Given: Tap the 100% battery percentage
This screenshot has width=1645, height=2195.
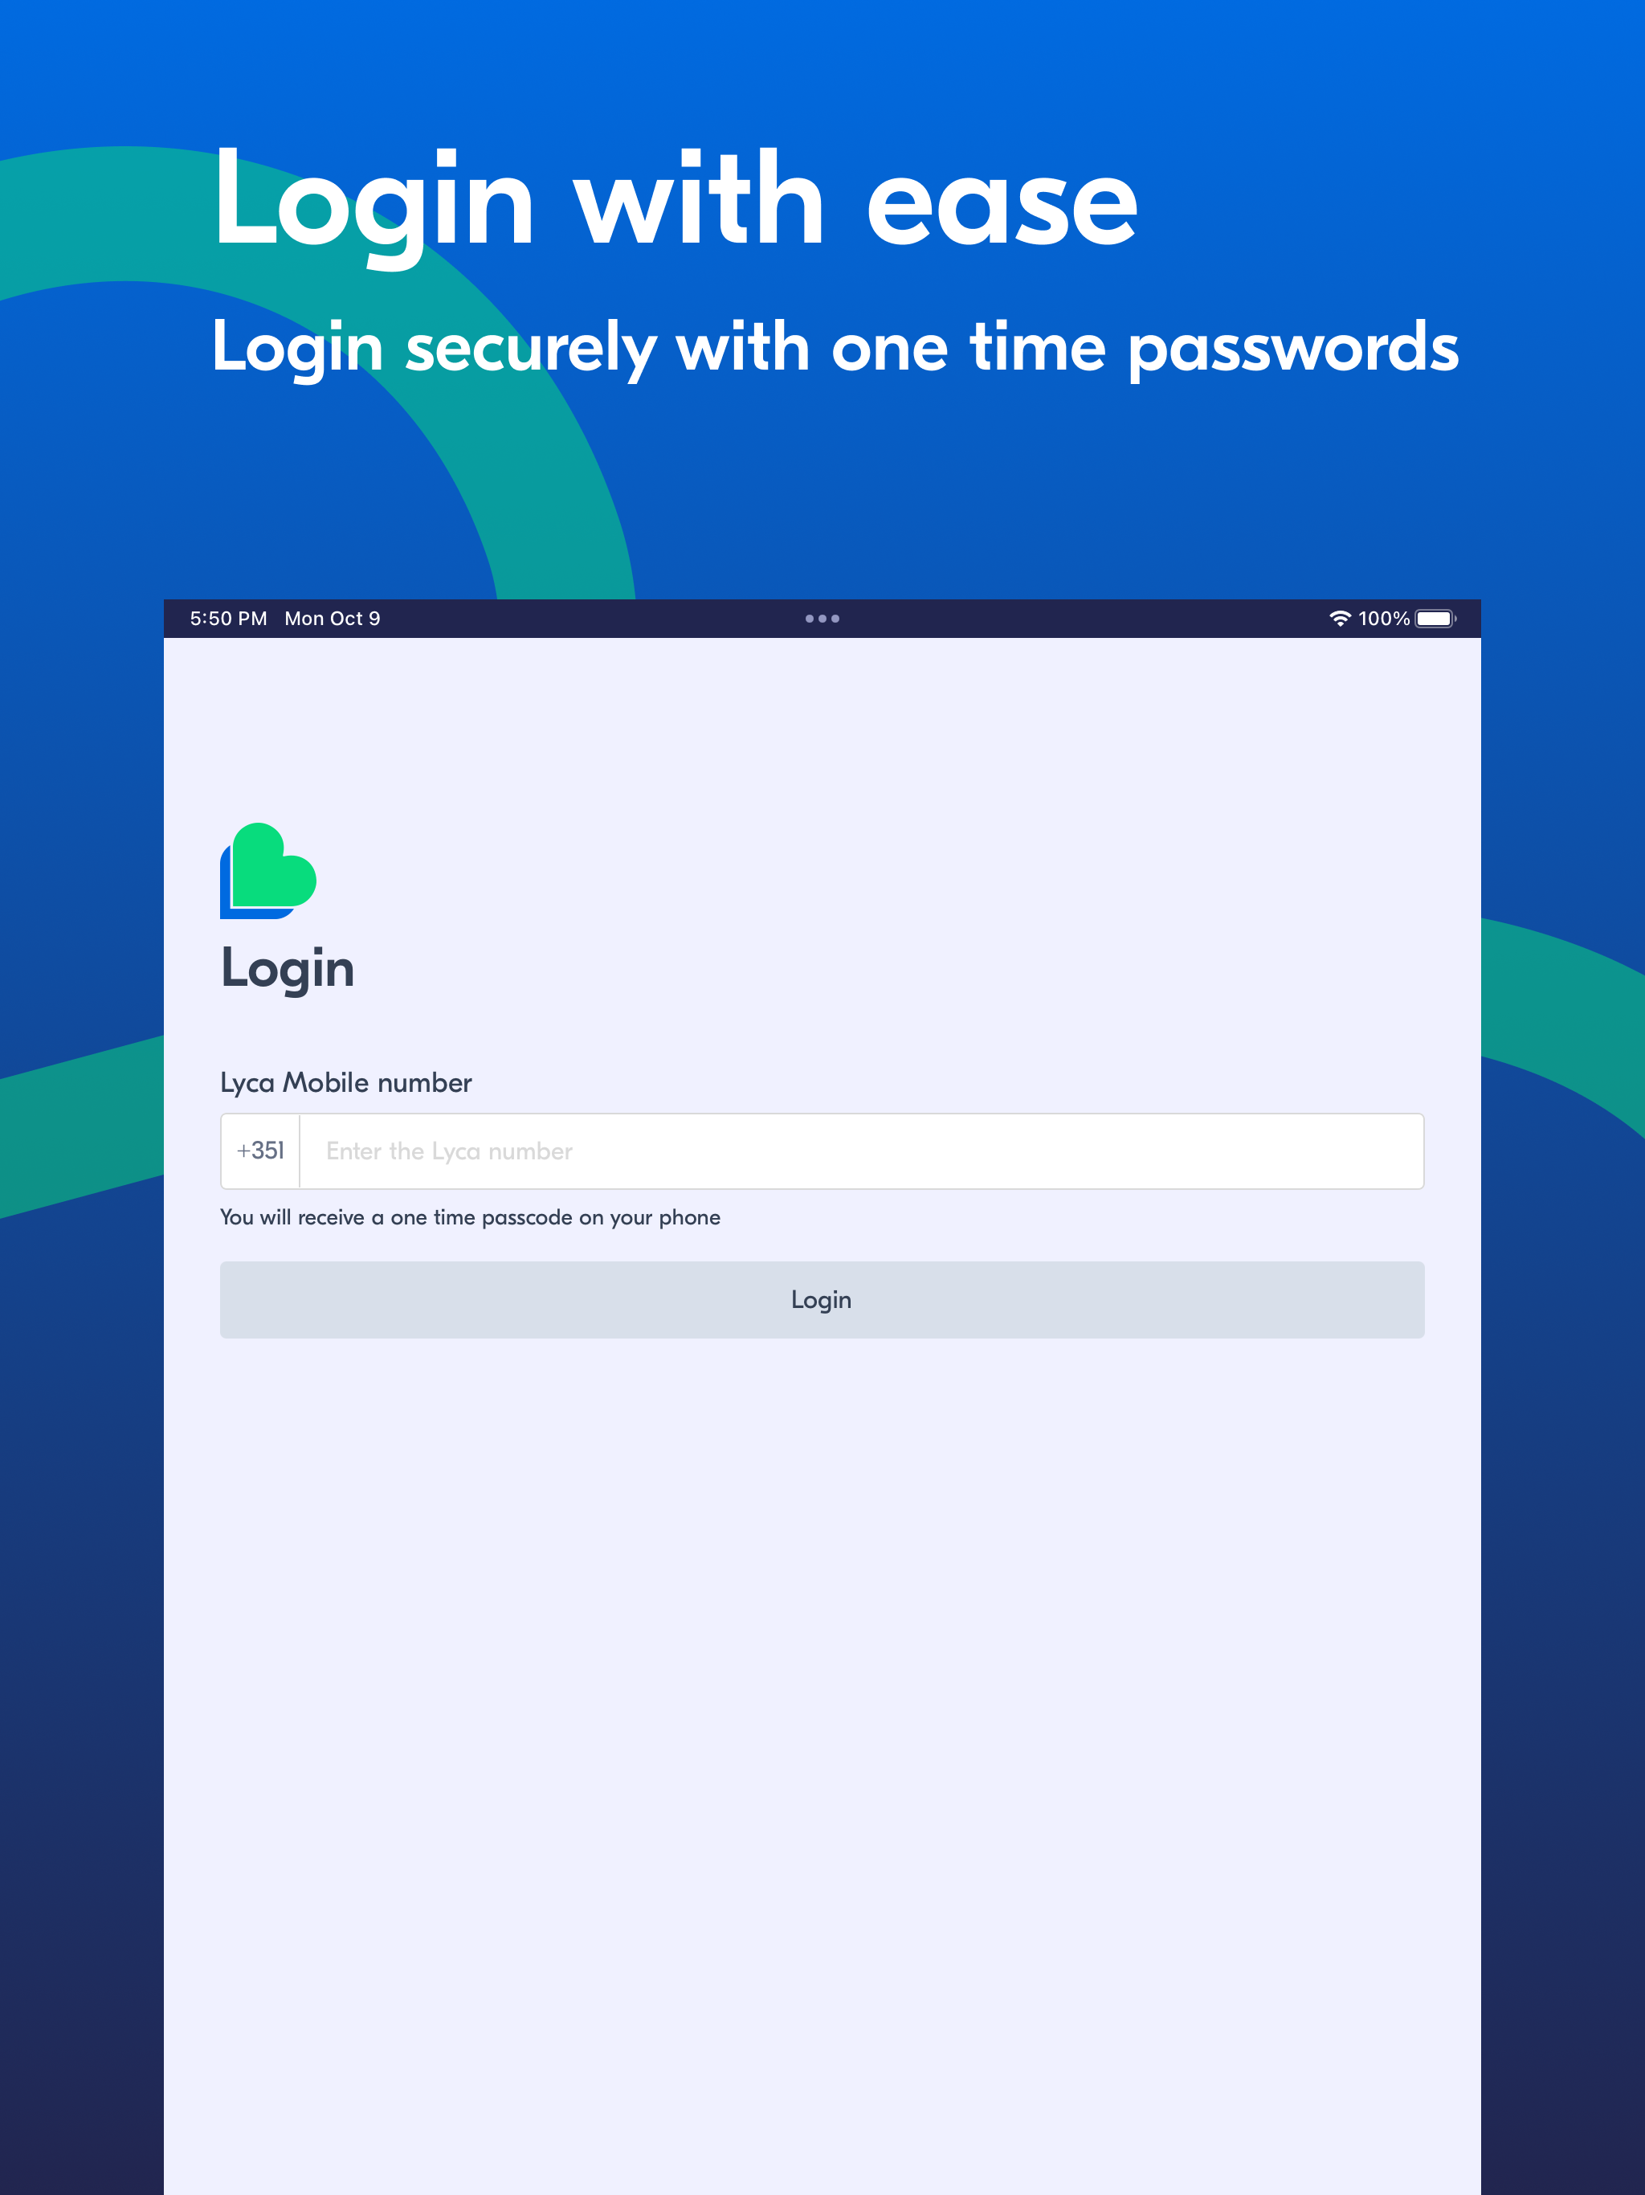Looking at the screenshot, I should tap(1383, 618).
